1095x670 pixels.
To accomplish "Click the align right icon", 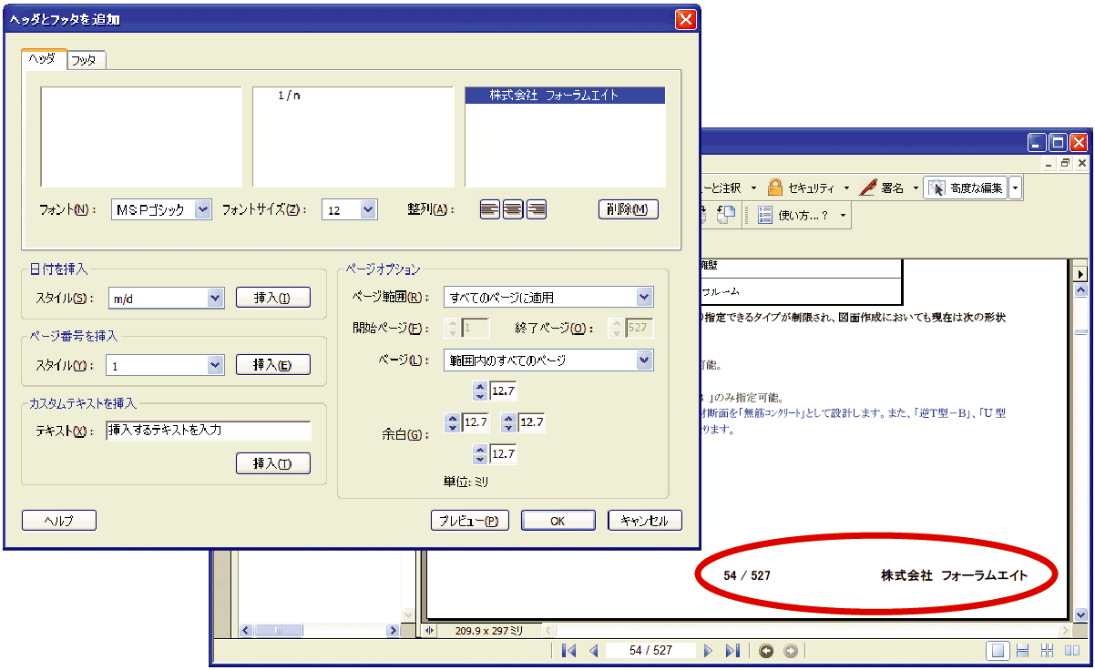I will tap(536, 209).
